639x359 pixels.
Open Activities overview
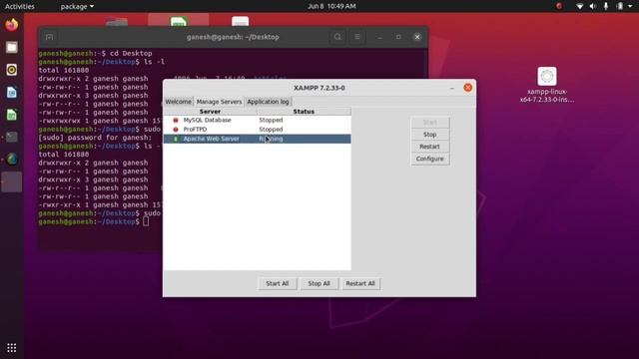click(20, 6)
